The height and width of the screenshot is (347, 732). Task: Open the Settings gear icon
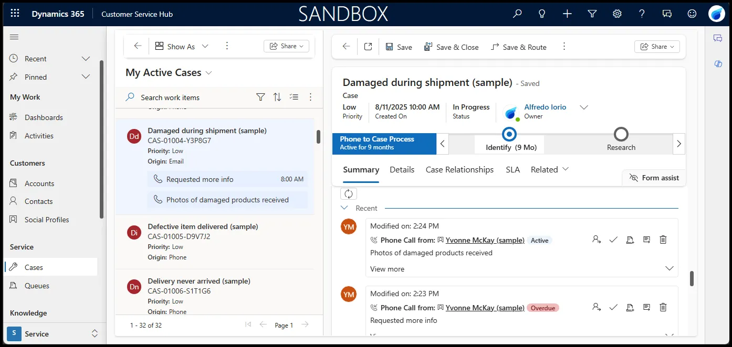pos(618,14)
